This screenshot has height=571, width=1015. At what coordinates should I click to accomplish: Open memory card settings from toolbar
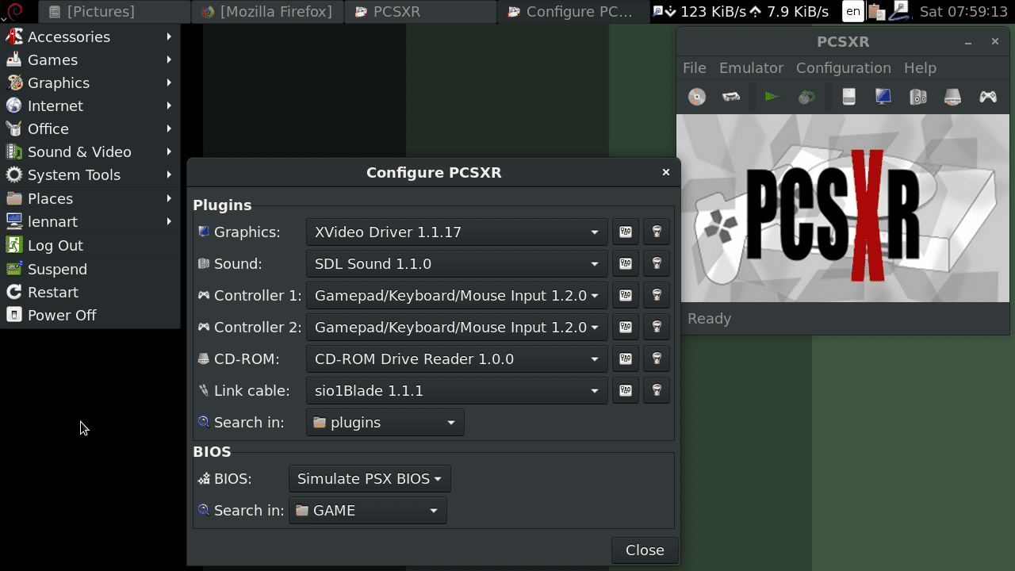tap(849, 97)
